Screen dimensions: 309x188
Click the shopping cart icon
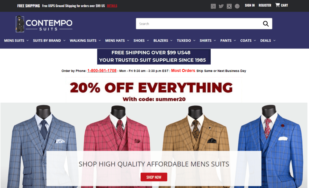click(x=278, y=5)
